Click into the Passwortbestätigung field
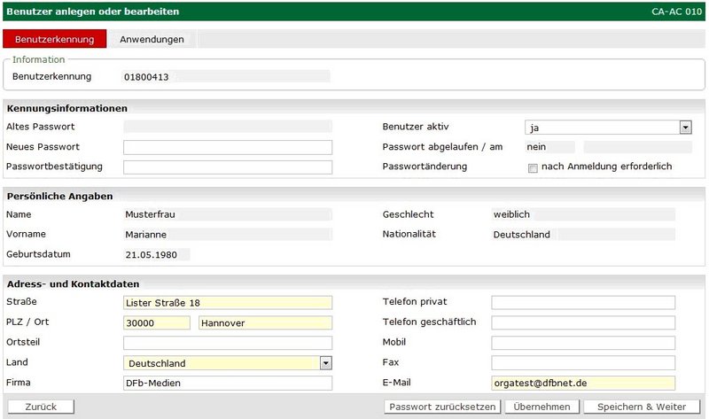The image size is (709, 419). pyautogui.click(x=227, y=167)
